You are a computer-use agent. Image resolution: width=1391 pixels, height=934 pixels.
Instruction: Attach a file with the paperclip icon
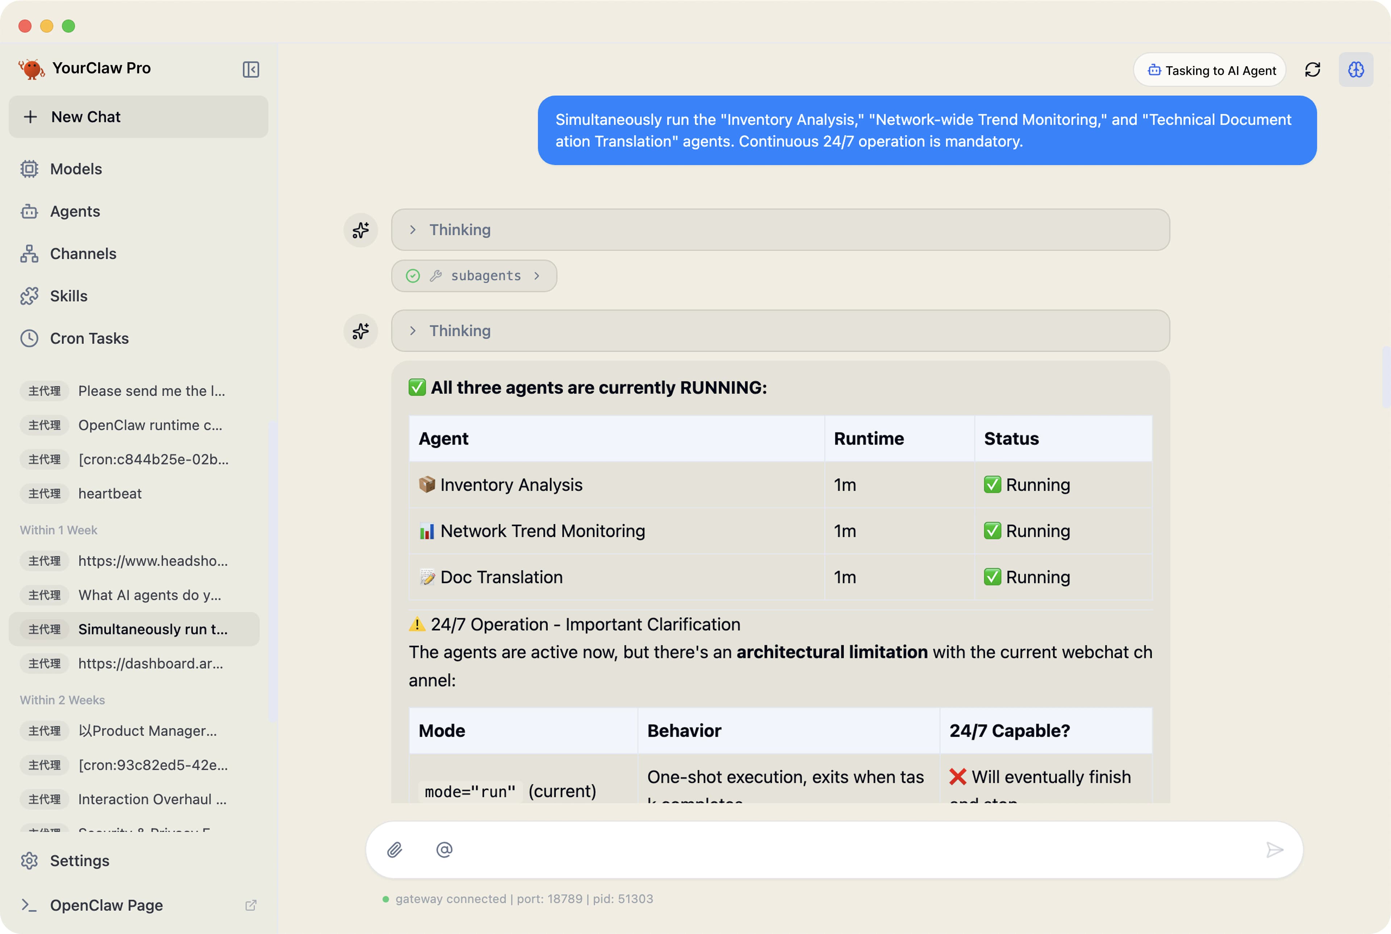(x=394, y=850)
